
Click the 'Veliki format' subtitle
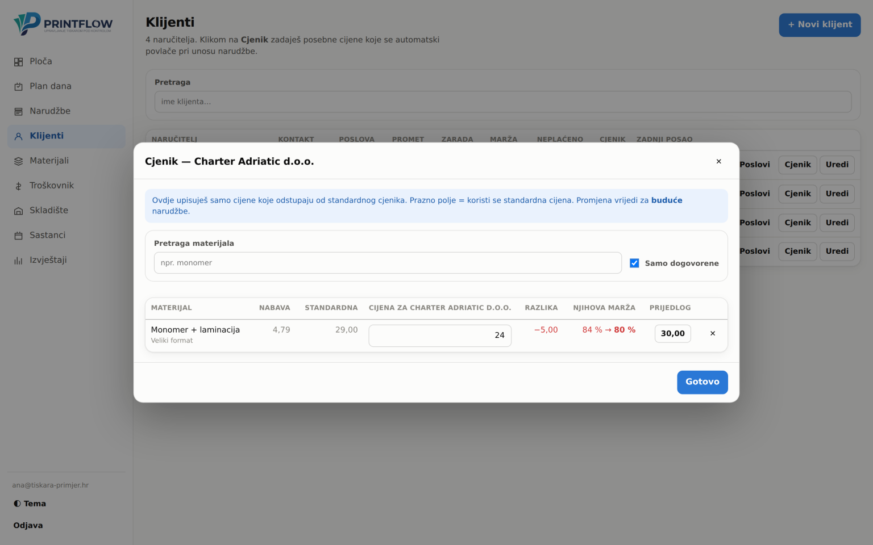[x=172, y=341]
